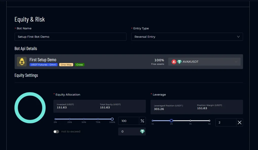
Task: Toggle the Cross margin badge
Action: pyautogui.click(x=79, y=65)
